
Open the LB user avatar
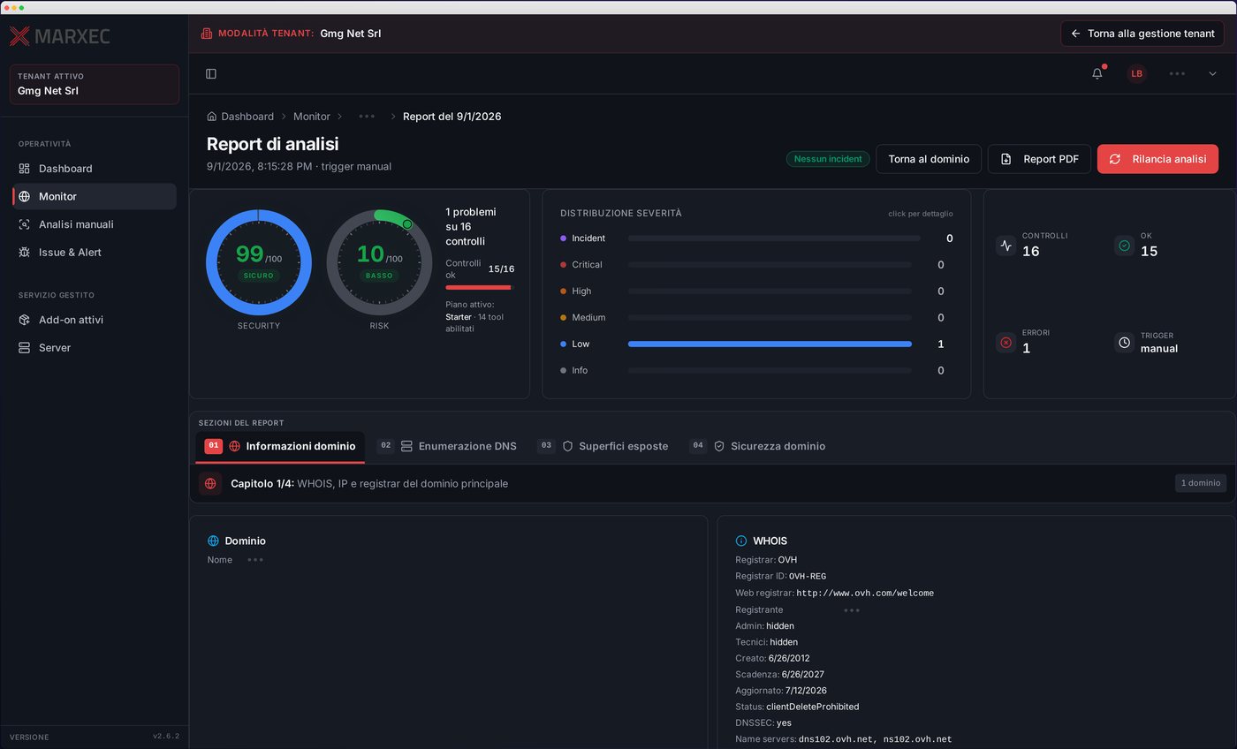1137,74
